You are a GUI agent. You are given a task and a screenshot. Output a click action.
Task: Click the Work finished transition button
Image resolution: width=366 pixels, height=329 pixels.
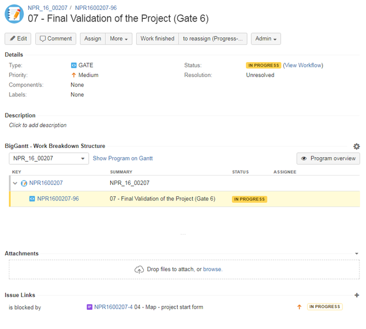pos(157,39)
